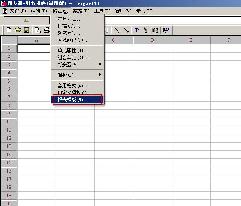Select 组合单元(C)... menu entry
Screen dimensions: 241x206
pyautogui.click(x=77, y=58)
